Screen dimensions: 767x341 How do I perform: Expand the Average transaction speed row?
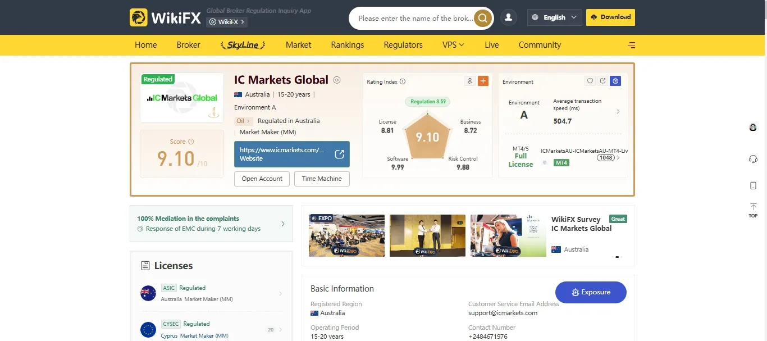coord(586,111)
